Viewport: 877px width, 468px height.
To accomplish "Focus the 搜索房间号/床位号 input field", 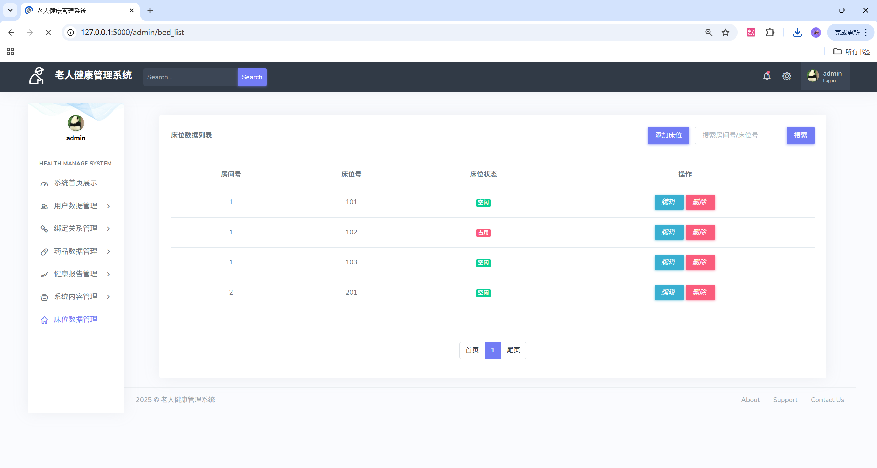I will pyautogui.click(x=740, y=135).
